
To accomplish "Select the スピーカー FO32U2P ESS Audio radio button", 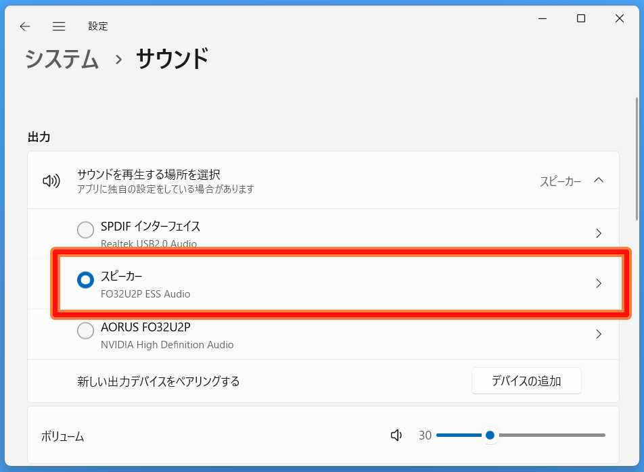I will (85, 280).
